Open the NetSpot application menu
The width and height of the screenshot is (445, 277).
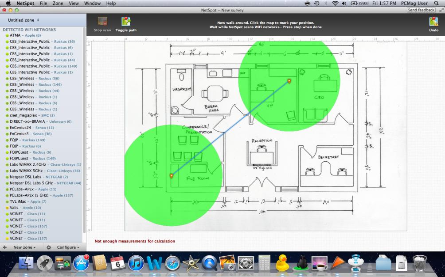click(25, 4)
